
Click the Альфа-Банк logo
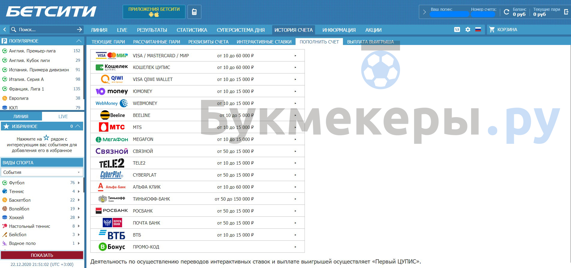[112, 187]
